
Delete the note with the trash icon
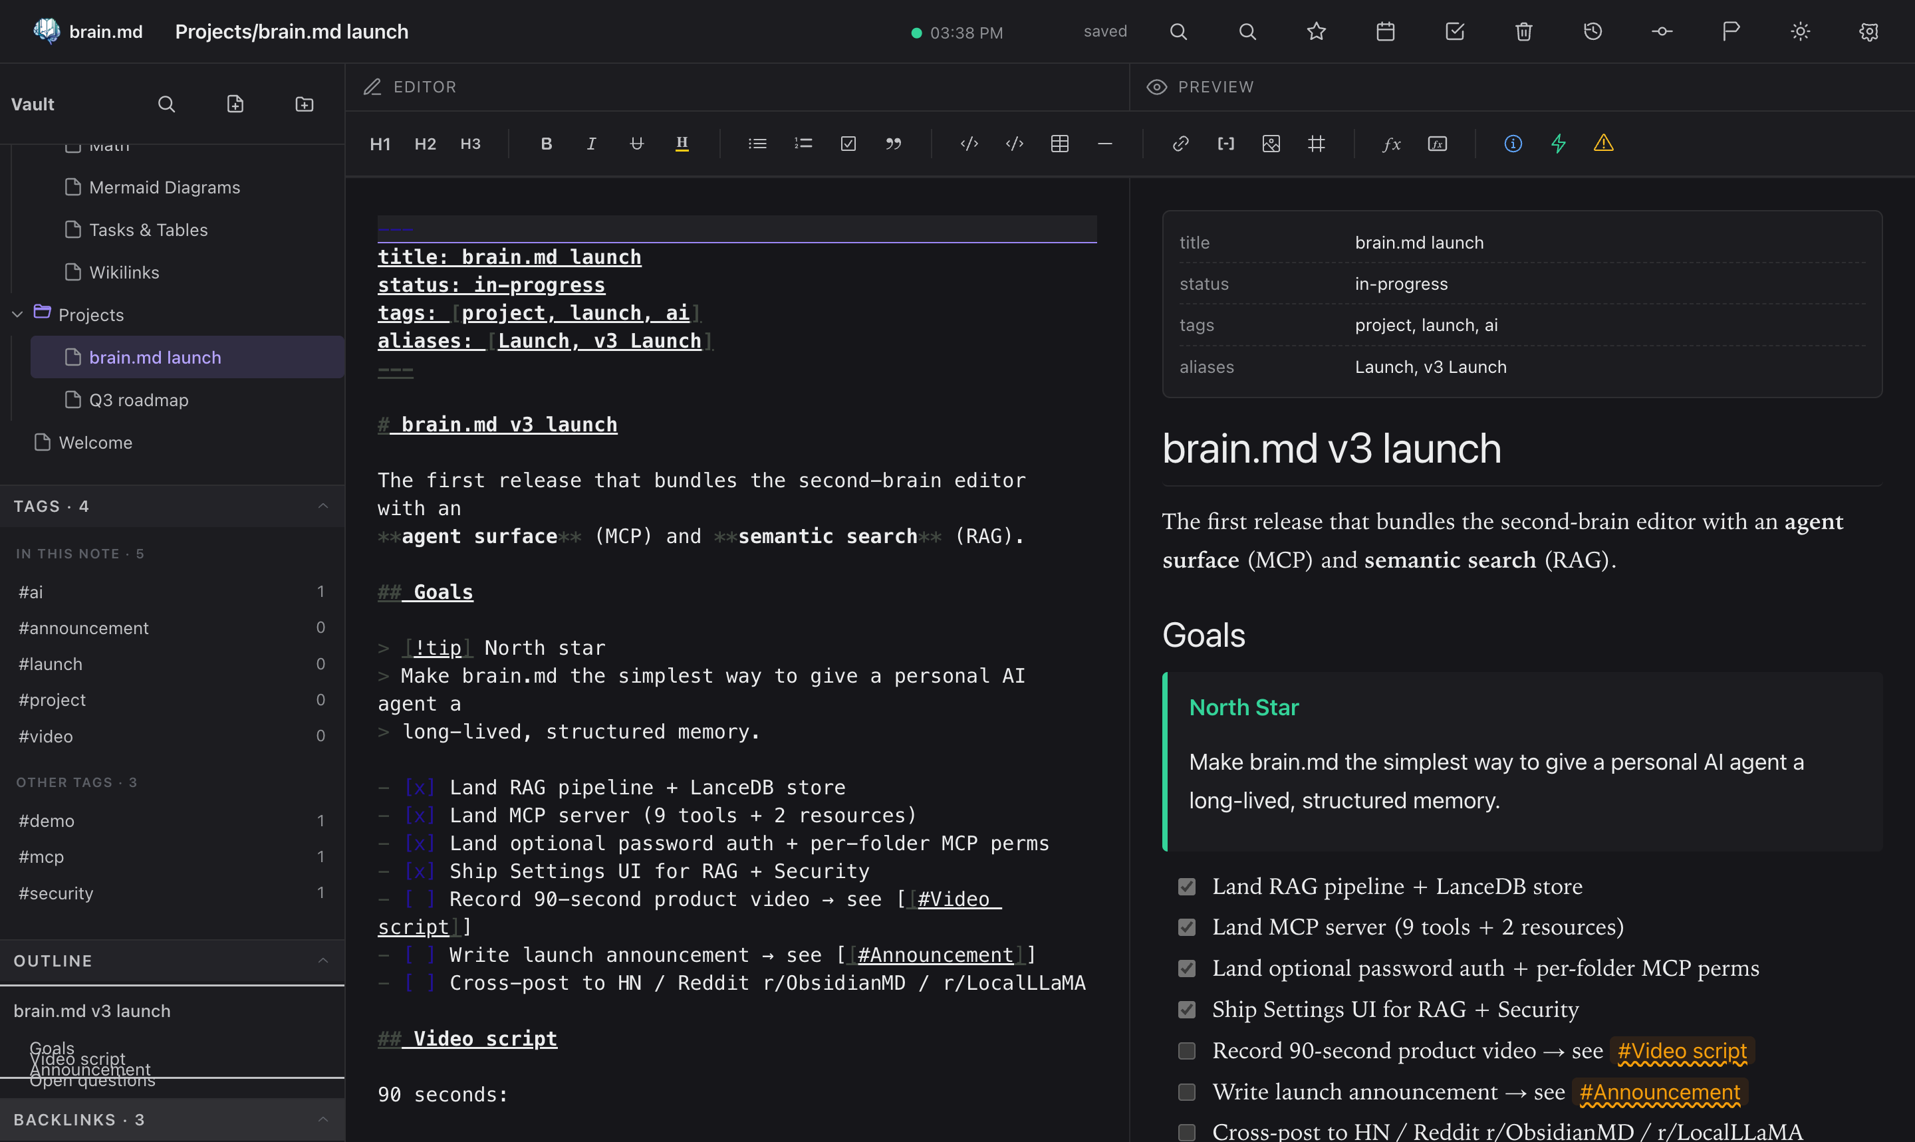pos(1524,31)
